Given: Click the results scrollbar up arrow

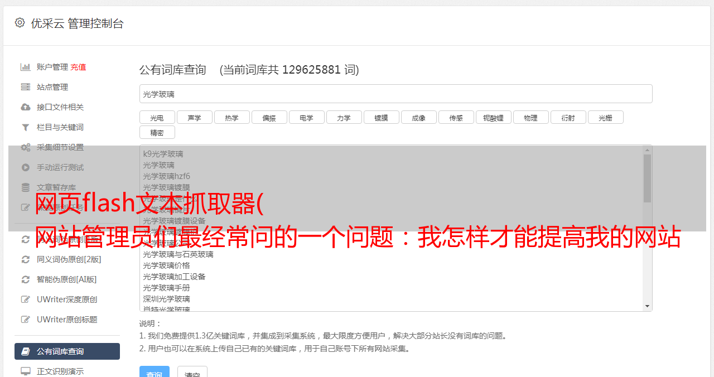Looking at the screenshot, I should (x=647, y=150).
